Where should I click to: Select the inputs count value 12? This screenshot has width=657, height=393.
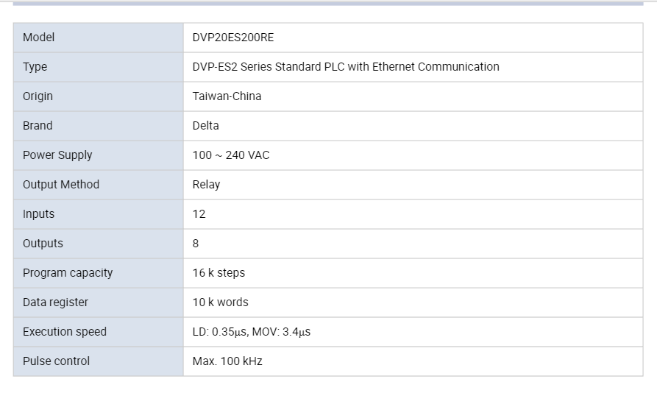pyautogui.click(x=199, y=214)
